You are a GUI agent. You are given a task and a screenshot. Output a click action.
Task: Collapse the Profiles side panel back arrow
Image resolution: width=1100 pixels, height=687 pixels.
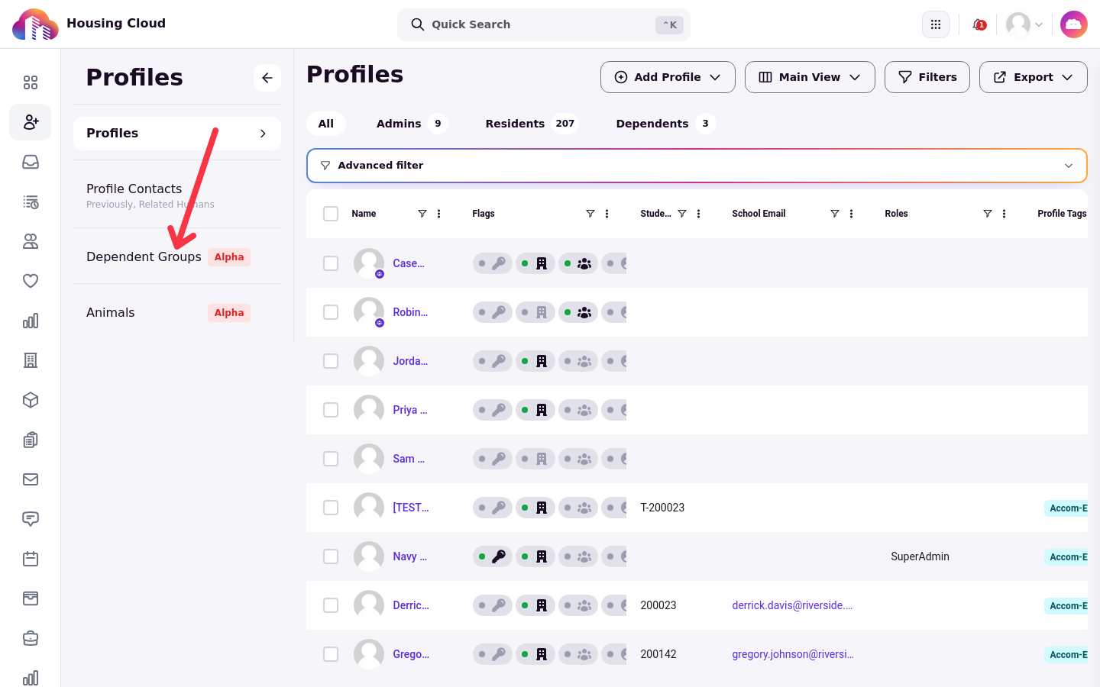267,78
